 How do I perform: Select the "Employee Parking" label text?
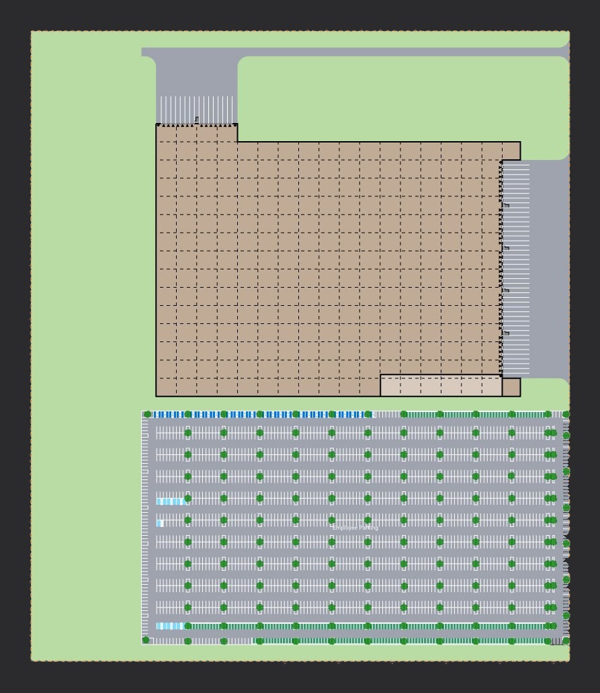tap(355, 528)
